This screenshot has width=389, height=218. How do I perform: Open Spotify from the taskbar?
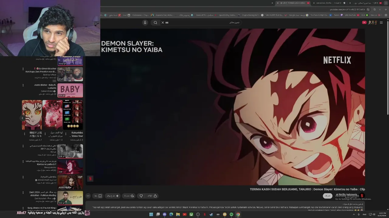click(231, 214)
